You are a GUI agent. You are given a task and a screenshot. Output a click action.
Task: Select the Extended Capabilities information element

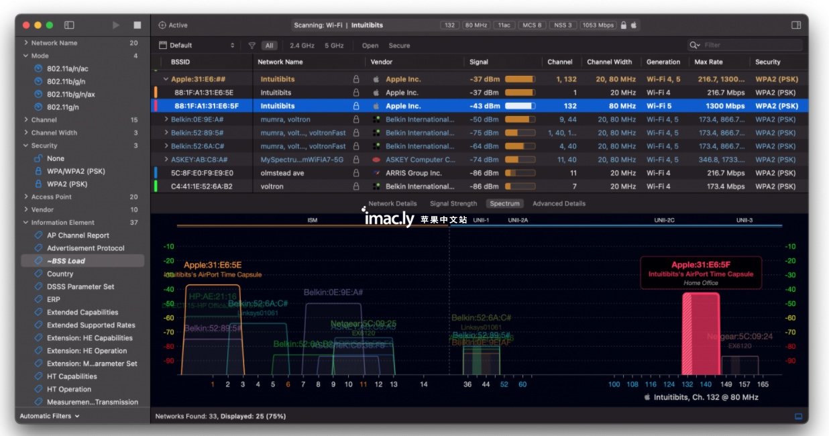[82, 312]
